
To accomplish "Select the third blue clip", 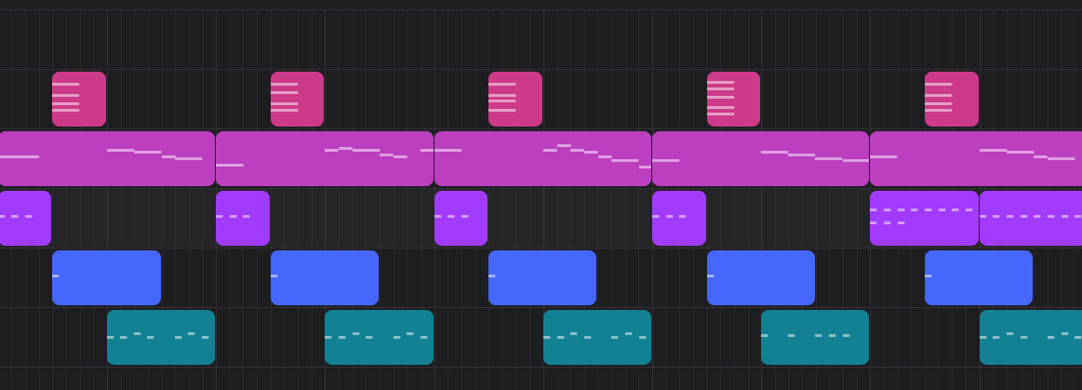I will point(542,277).
